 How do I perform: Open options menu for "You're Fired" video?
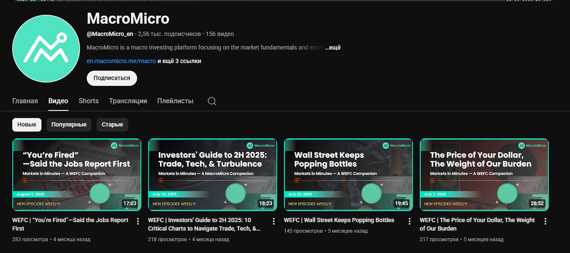pos(138,221)
